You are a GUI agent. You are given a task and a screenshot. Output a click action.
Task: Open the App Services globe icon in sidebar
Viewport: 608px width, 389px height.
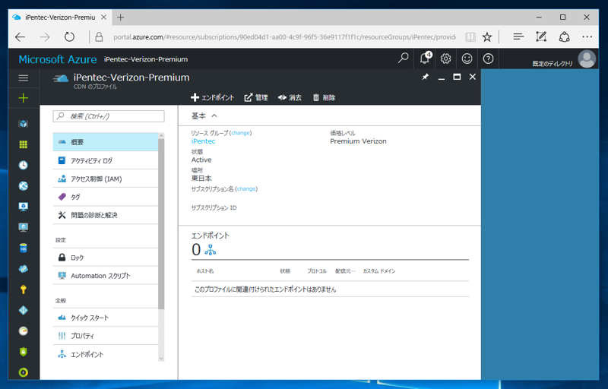24,186
